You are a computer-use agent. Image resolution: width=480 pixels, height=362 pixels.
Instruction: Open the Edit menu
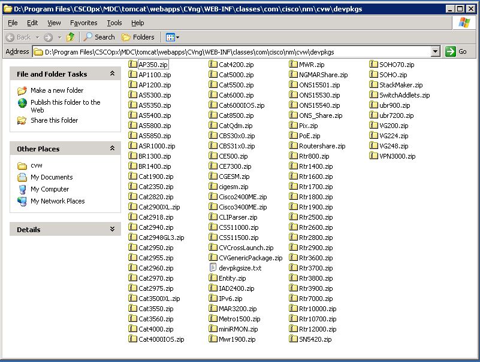[x=32, y=23]
